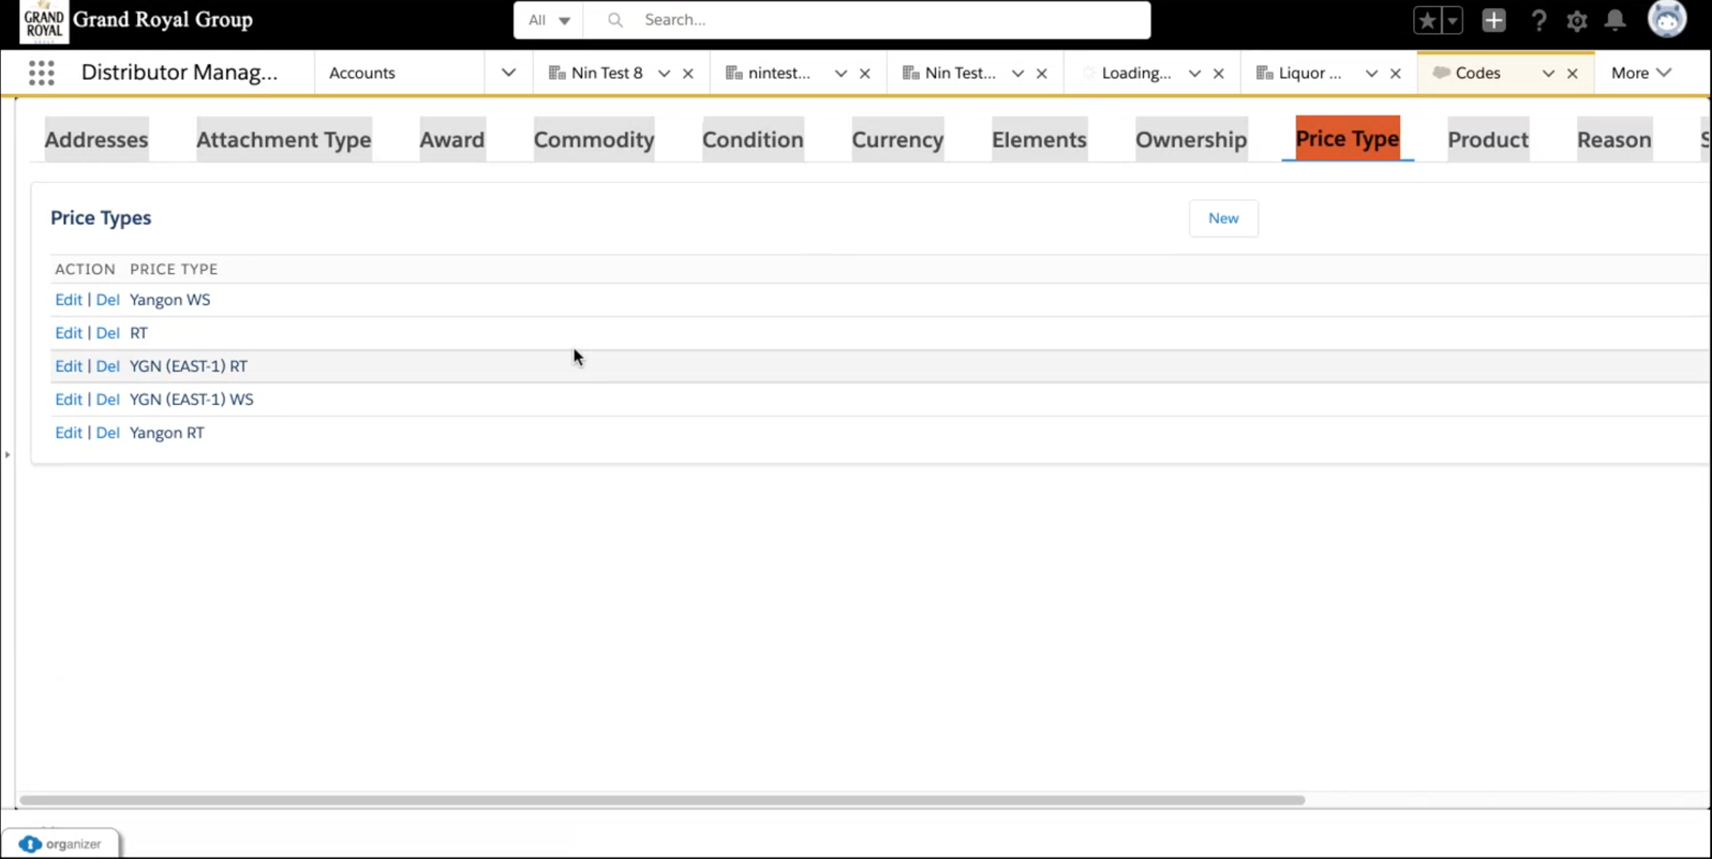Open the All search scope dropdown

point(548,21)
